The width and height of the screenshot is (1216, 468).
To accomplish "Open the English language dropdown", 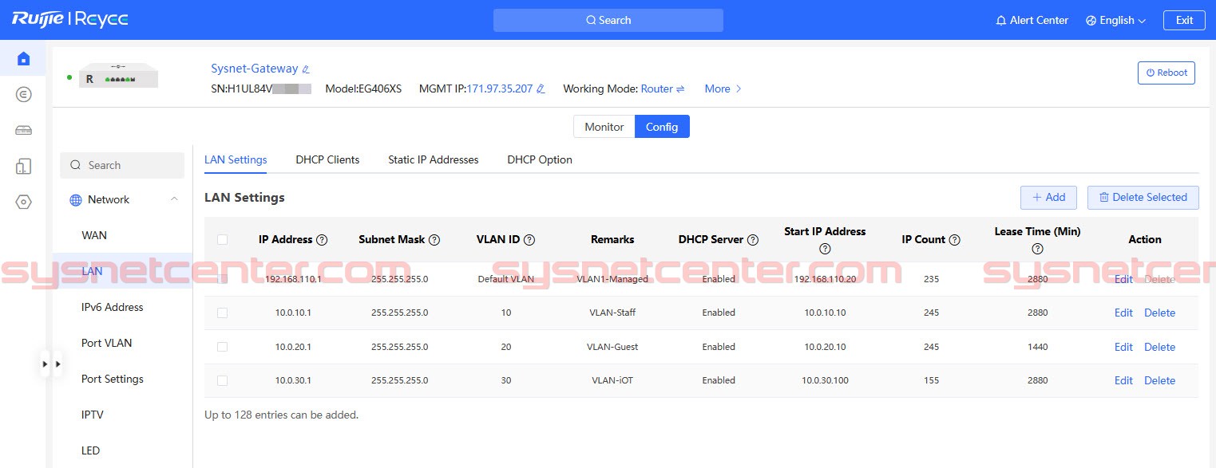I will click(x=1115, y=21).
